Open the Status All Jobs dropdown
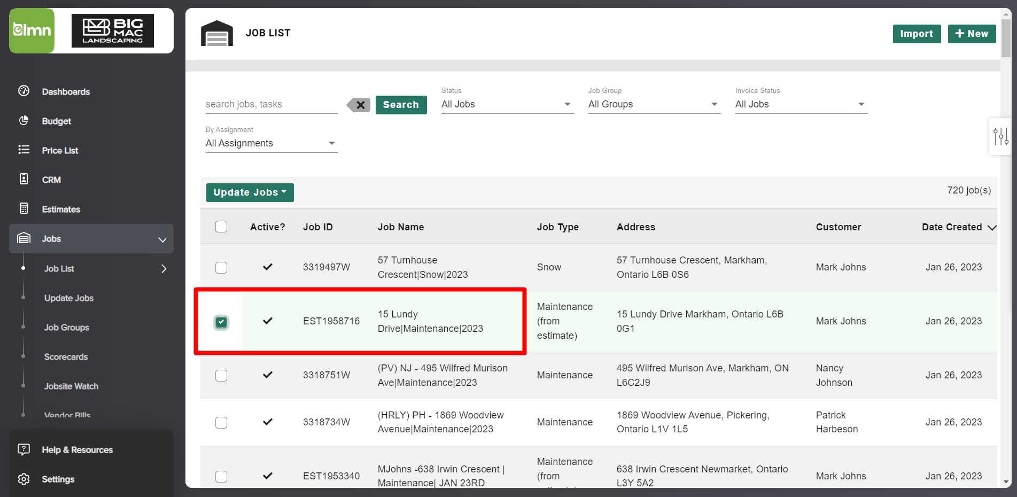This screenshot has width=1017, height=497. pos(507,104)
